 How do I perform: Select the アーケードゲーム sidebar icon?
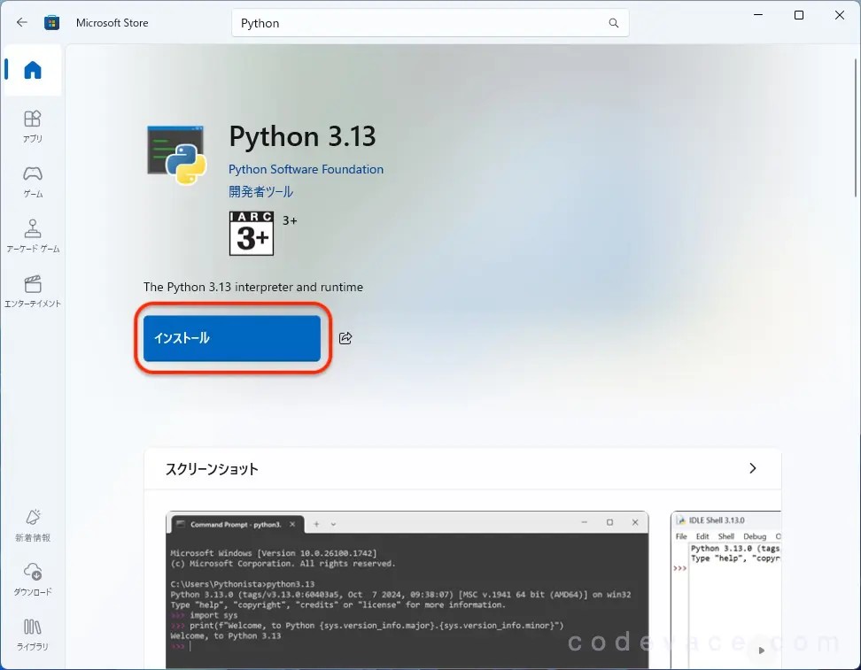pyautogui.click(x=32, y=235)
